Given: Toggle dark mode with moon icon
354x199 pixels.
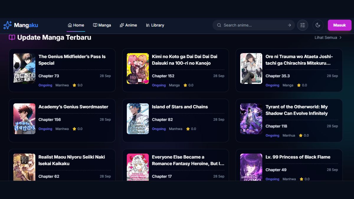Looking at the screenshot, I should pos(318,25).
